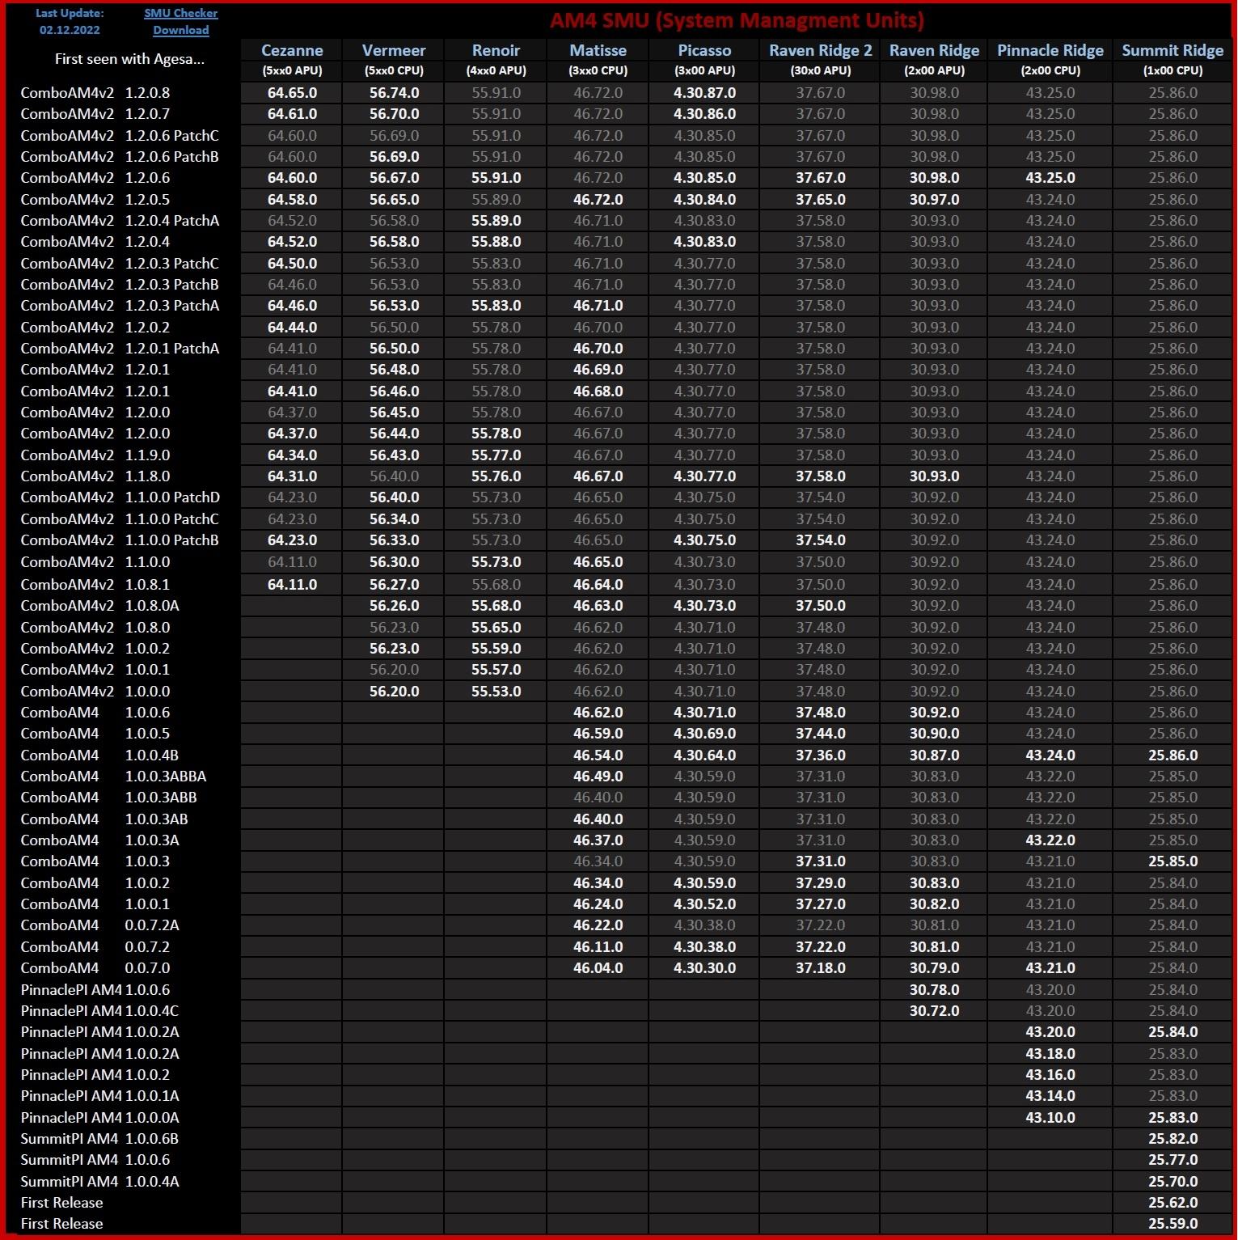Click the Vermeer cell 56.48.0

point(394,369)
